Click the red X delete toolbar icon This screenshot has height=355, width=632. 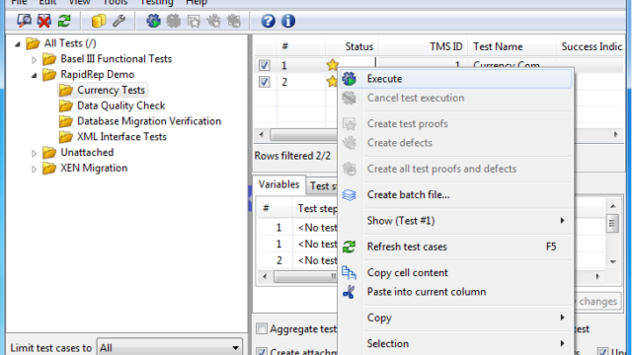(44, 21)
